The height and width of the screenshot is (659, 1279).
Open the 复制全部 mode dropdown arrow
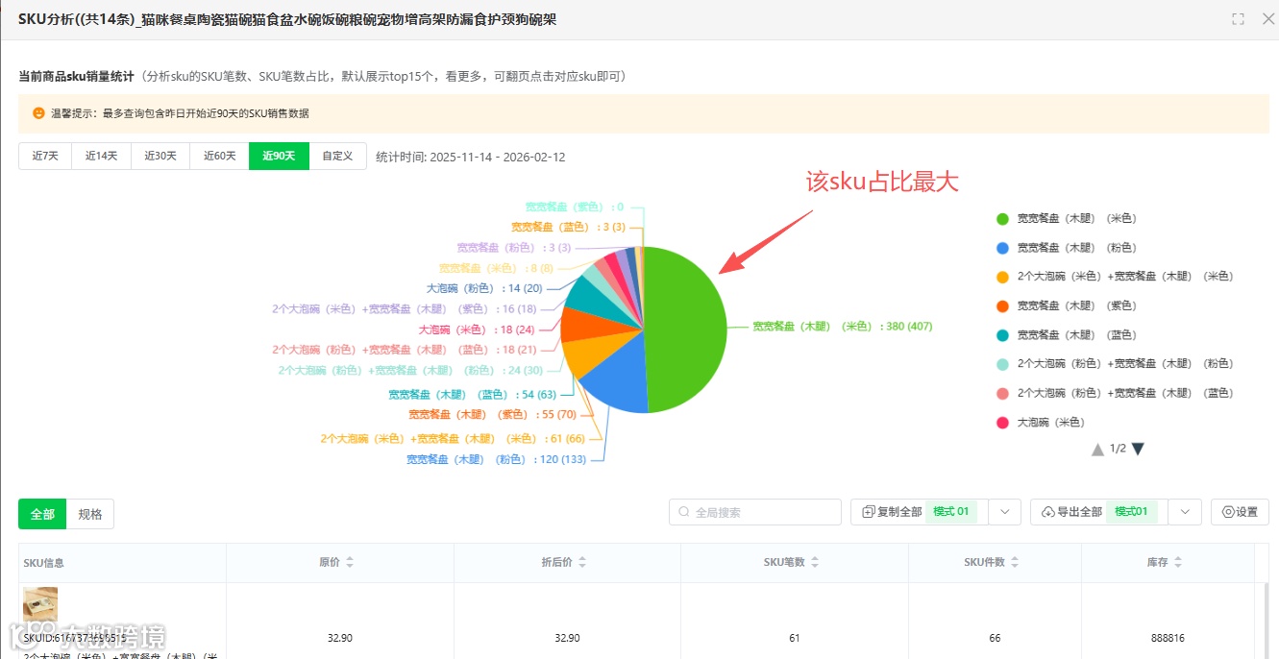pos(1004,512)
